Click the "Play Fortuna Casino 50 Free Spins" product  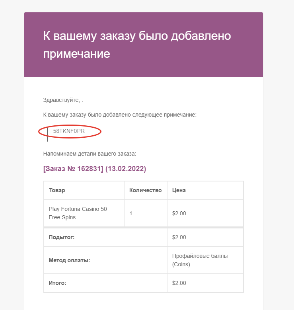pyautogui.click(x=78, y=213)
